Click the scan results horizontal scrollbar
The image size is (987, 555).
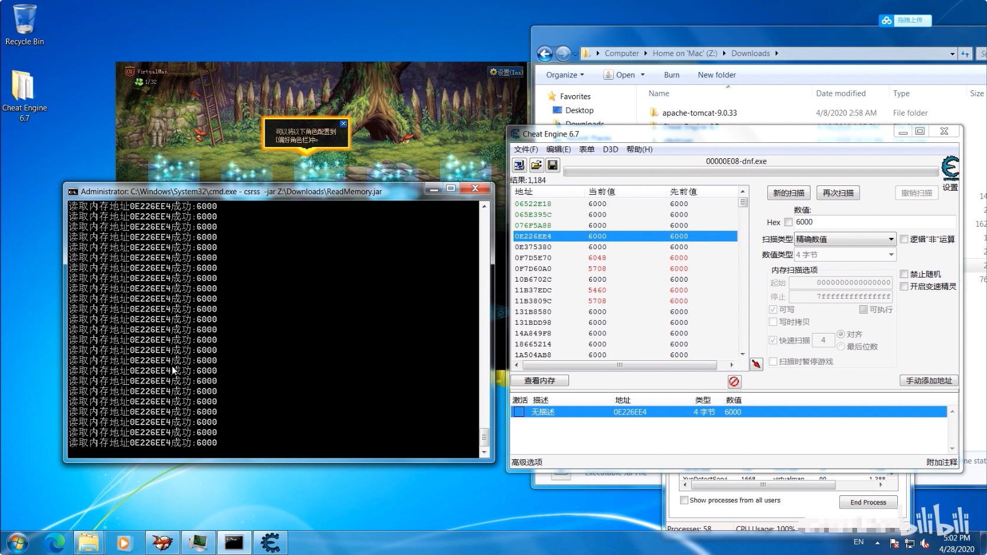click(620, 365)
